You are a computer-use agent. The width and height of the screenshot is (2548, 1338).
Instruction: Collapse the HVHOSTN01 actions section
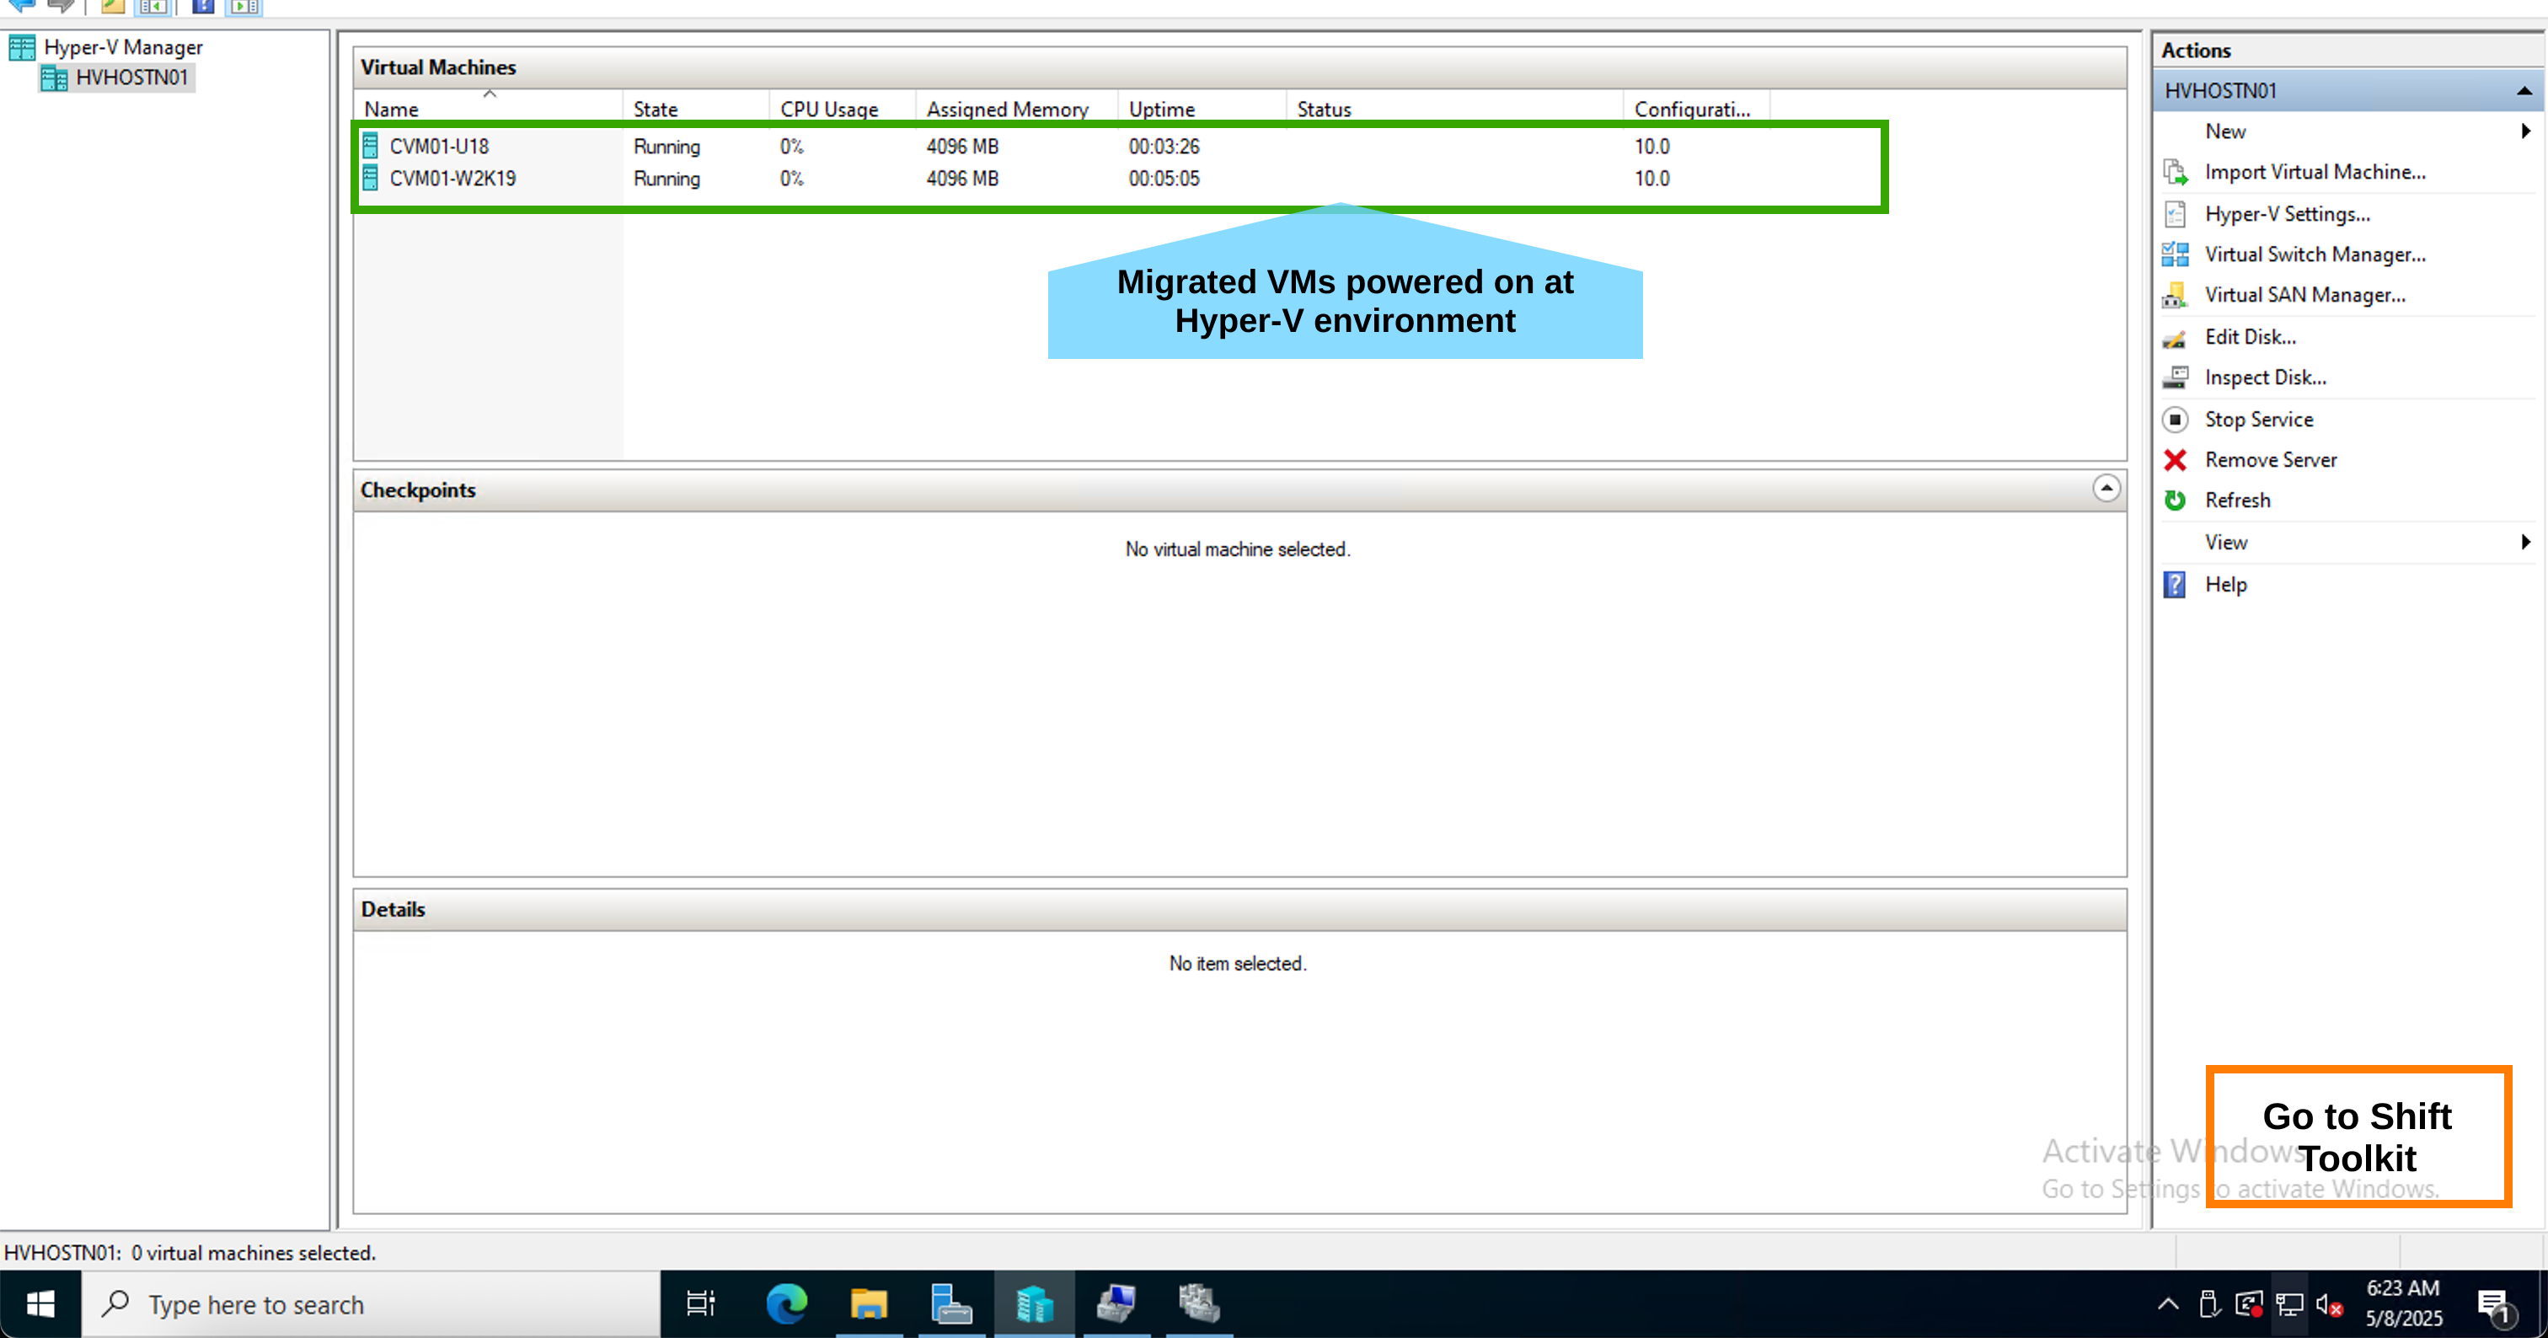tap(2524, 91)
